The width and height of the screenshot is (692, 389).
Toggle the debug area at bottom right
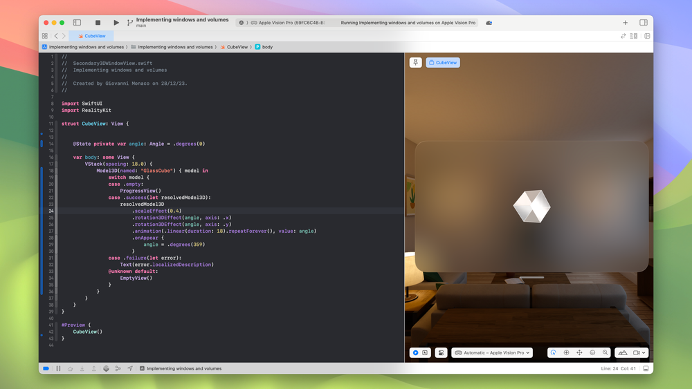pyautogui.click(x=646, y=368)
